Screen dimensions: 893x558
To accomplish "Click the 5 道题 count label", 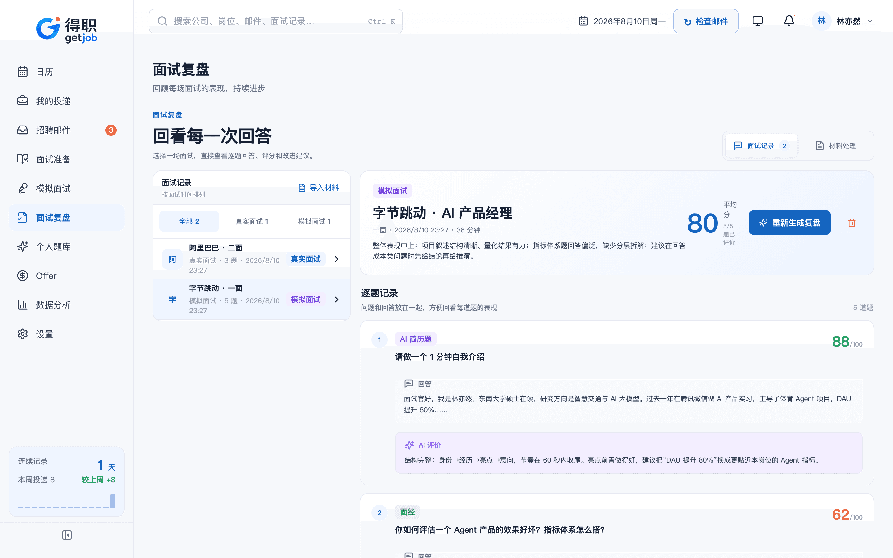I will pyautogui.click(x=863, y=308).
